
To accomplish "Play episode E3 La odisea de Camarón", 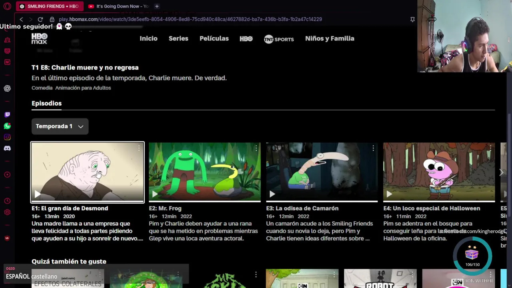I will [x=272, y=194].
